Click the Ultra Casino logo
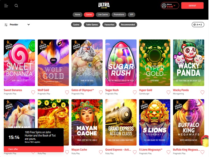This screenshot has height=157, width=209. 104,5
